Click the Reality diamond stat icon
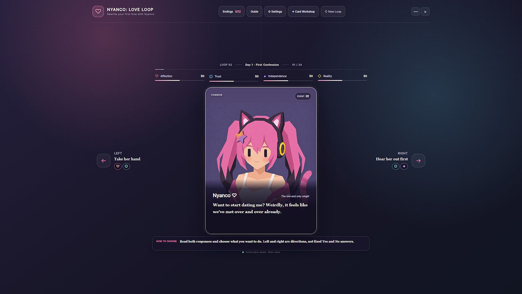522x294 pixels. click(x=319, y=76)
